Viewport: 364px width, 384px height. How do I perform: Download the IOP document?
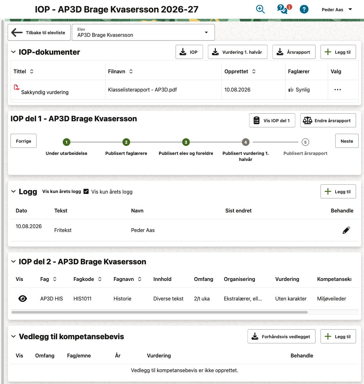pos(189,52)
